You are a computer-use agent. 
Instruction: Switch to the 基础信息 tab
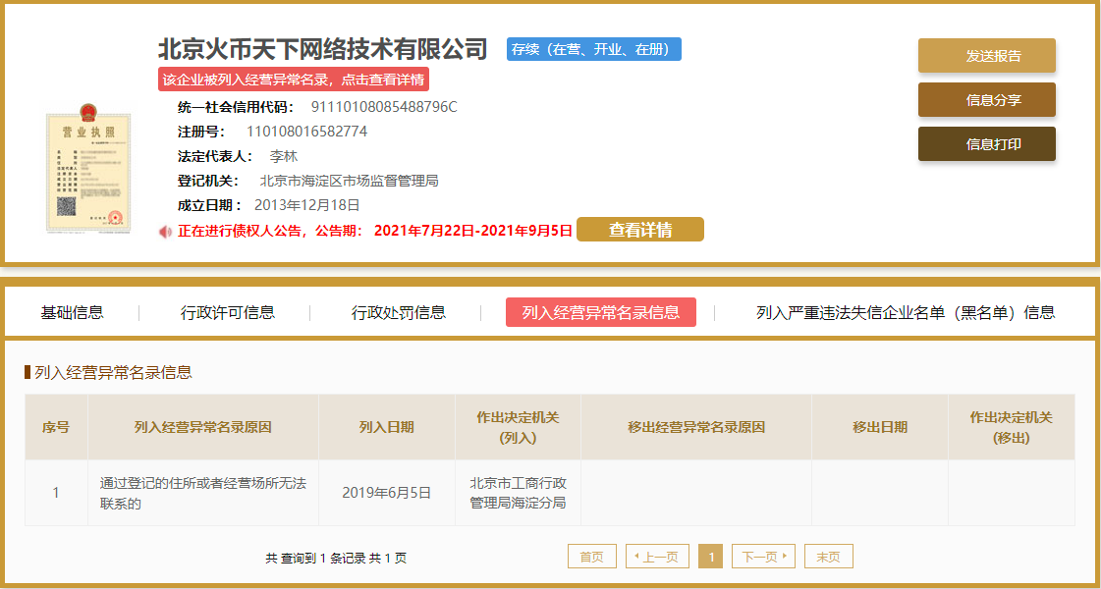73,312
